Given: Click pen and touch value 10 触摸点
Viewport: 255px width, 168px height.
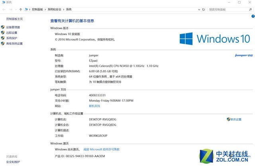Looking at the screenshot, I should pos(105,82).
